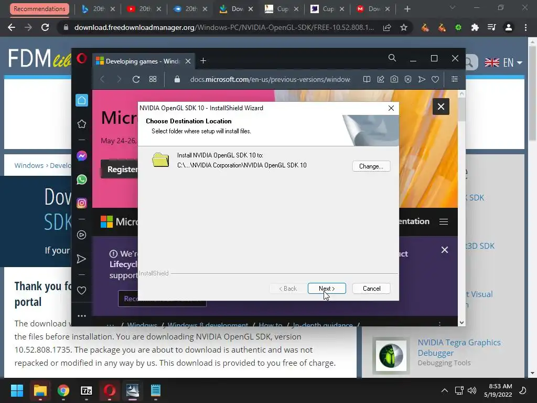Click Opera snapshot camera icon
This screenshot has height=403, width=537.
(394, 80)
